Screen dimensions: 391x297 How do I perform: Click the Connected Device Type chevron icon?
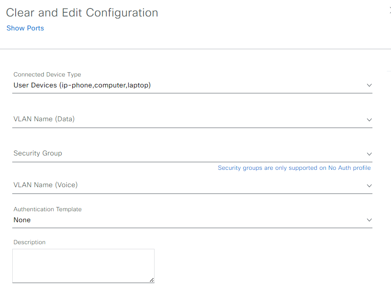pyautogui.click(x=369, y=85)
